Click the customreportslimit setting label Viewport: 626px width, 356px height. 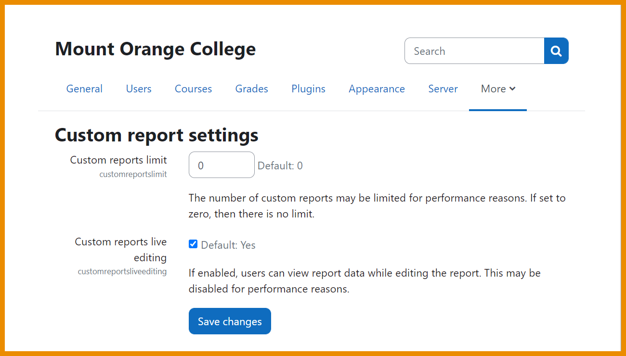tap(133, 174)
